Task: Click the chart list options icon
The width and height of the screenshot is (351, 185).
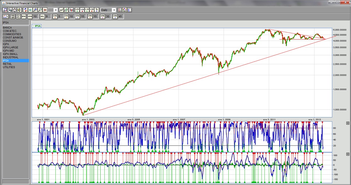Action: (x=129, y=10)
